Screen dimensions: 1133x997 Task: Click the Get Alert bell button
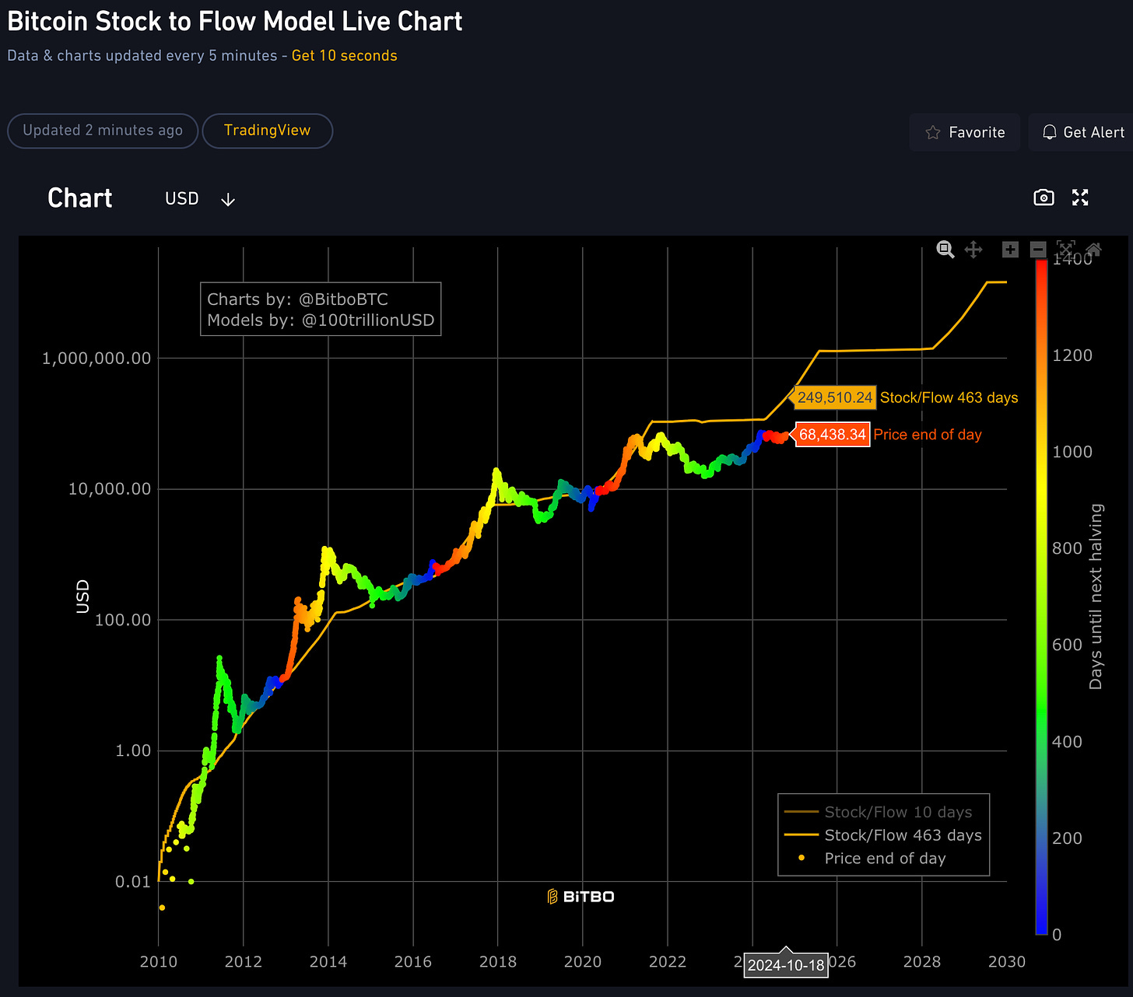tap(1082, 132)
